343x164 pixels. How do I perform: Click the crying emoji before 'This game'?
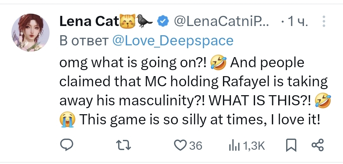point(67,120)
